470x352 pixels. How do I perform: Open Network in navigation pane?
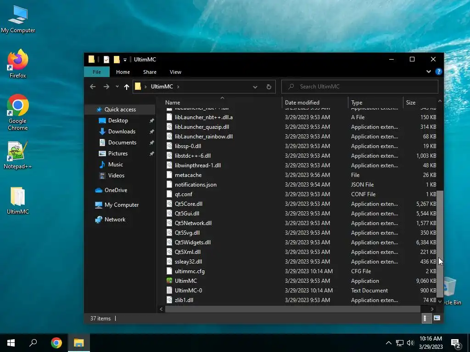[x=115, y=220]
